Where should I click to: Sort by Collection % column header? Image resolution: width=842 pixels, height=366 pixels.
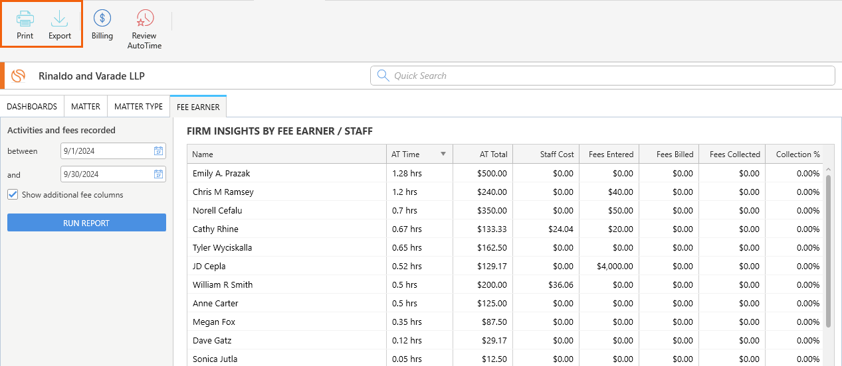[x=795, y=154]
